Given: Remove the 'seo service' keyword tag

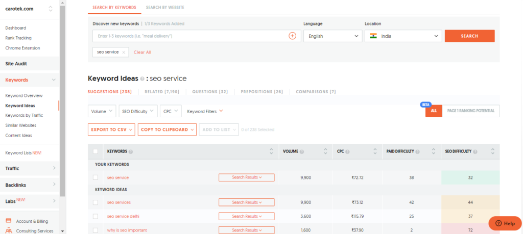Looking at the screenshot, I should (x=124, y=52).
